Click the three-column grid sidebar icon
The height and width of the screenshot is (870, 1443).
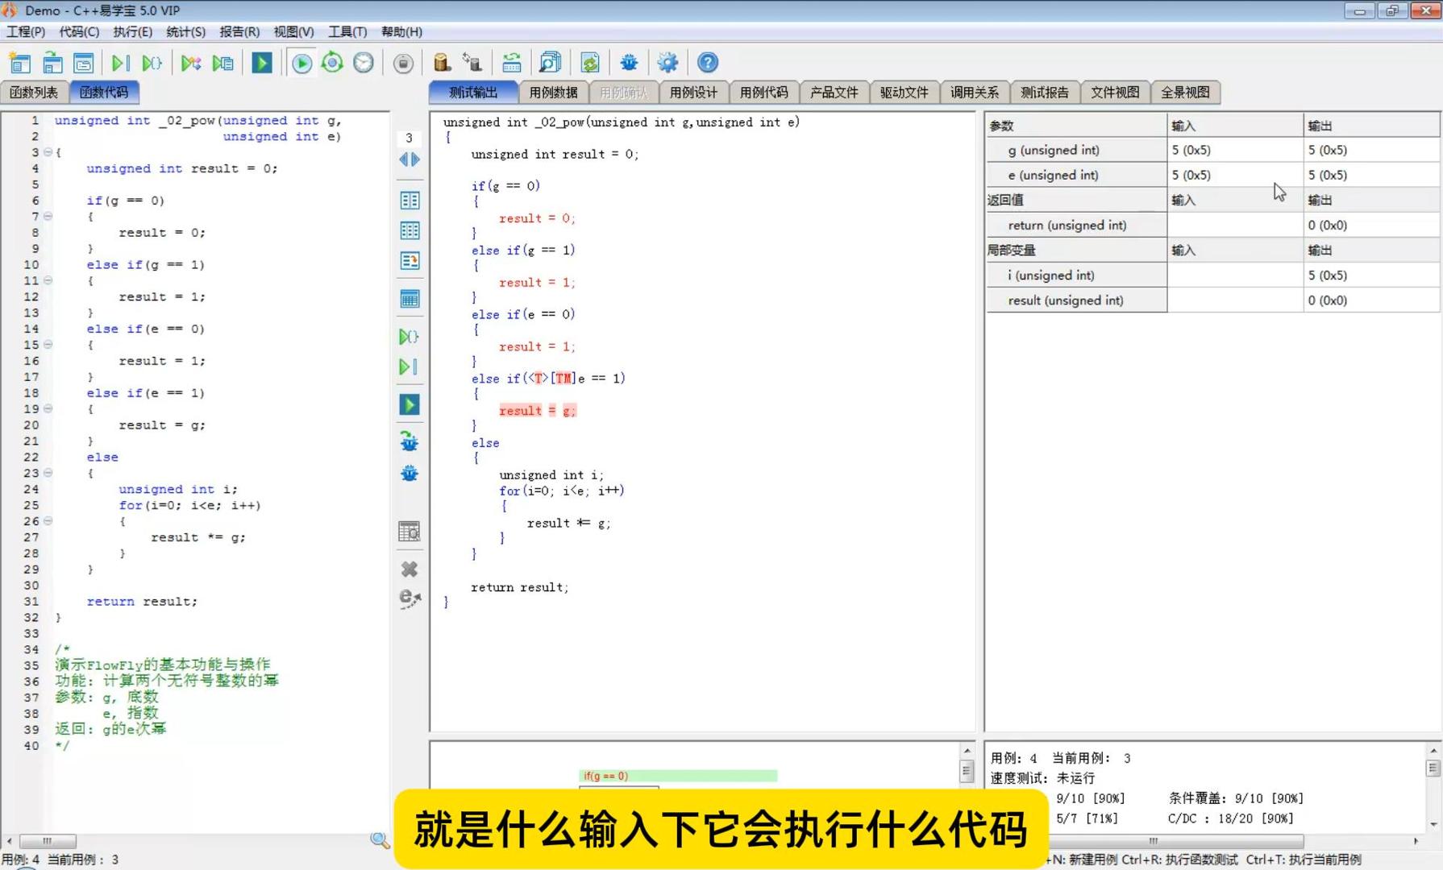coord(410,230)
